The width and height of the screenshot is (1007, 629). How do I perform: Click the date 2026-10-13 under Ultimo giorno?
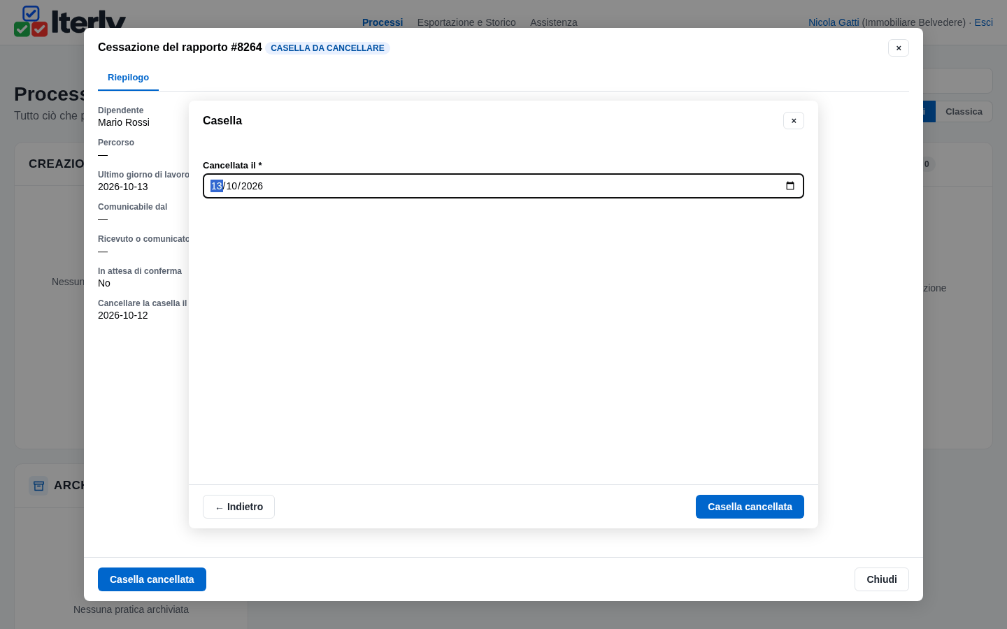click(x=123, y=187)
